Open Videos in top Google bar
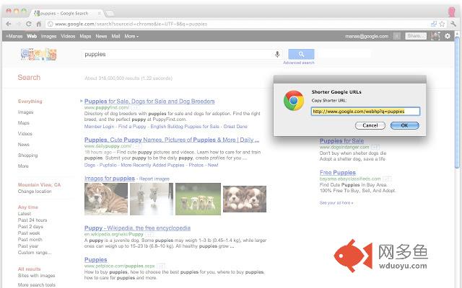The width and height of the screenshot is (462, 288). (x=68, y=36)
